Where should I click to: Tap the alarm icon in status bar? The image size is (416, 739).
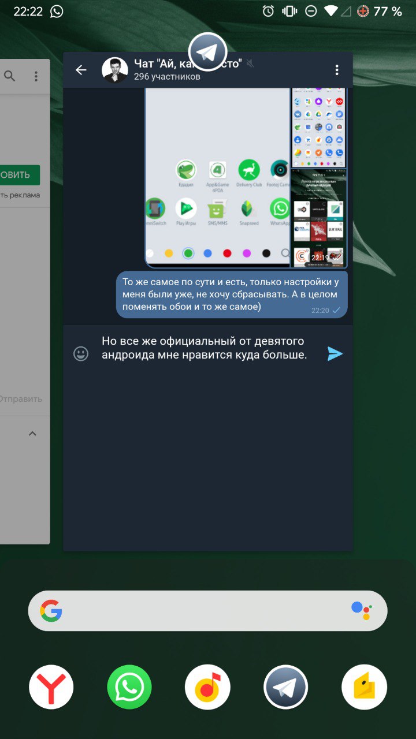268,12
